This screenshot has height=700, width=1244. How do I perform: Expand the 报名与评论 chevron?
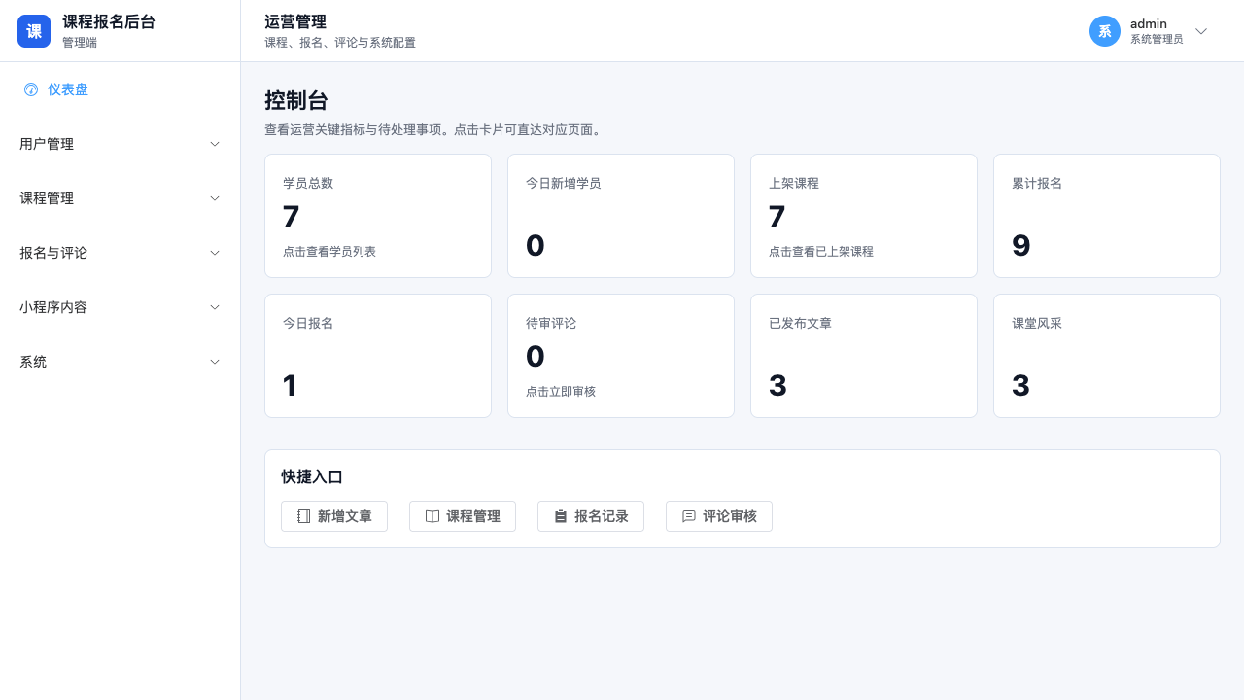pyautogui.click(x=215, y=253)
